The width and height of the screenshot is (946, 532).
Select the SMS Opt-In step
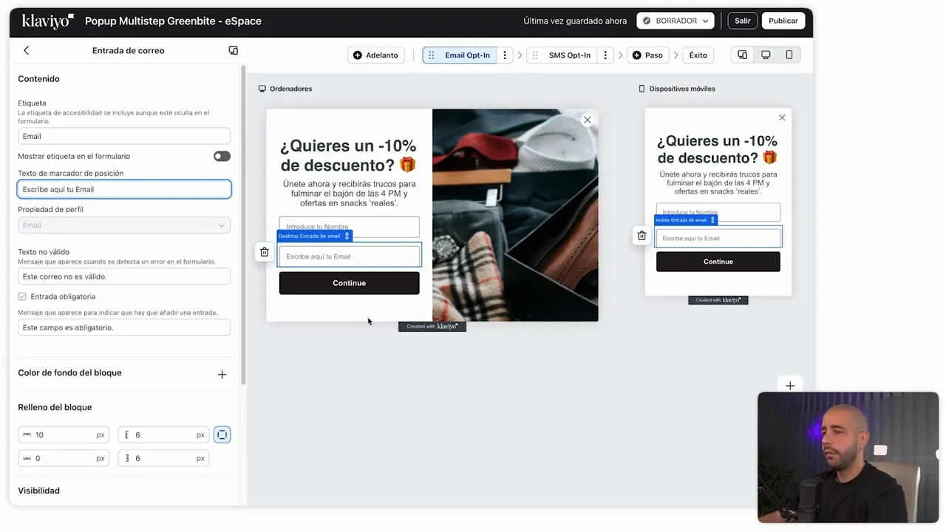569,55
